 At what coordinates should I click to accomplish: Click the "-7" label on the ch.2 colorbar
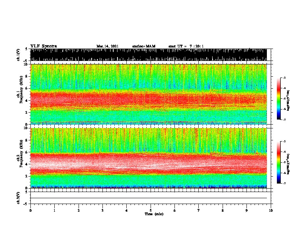[284, 183]
